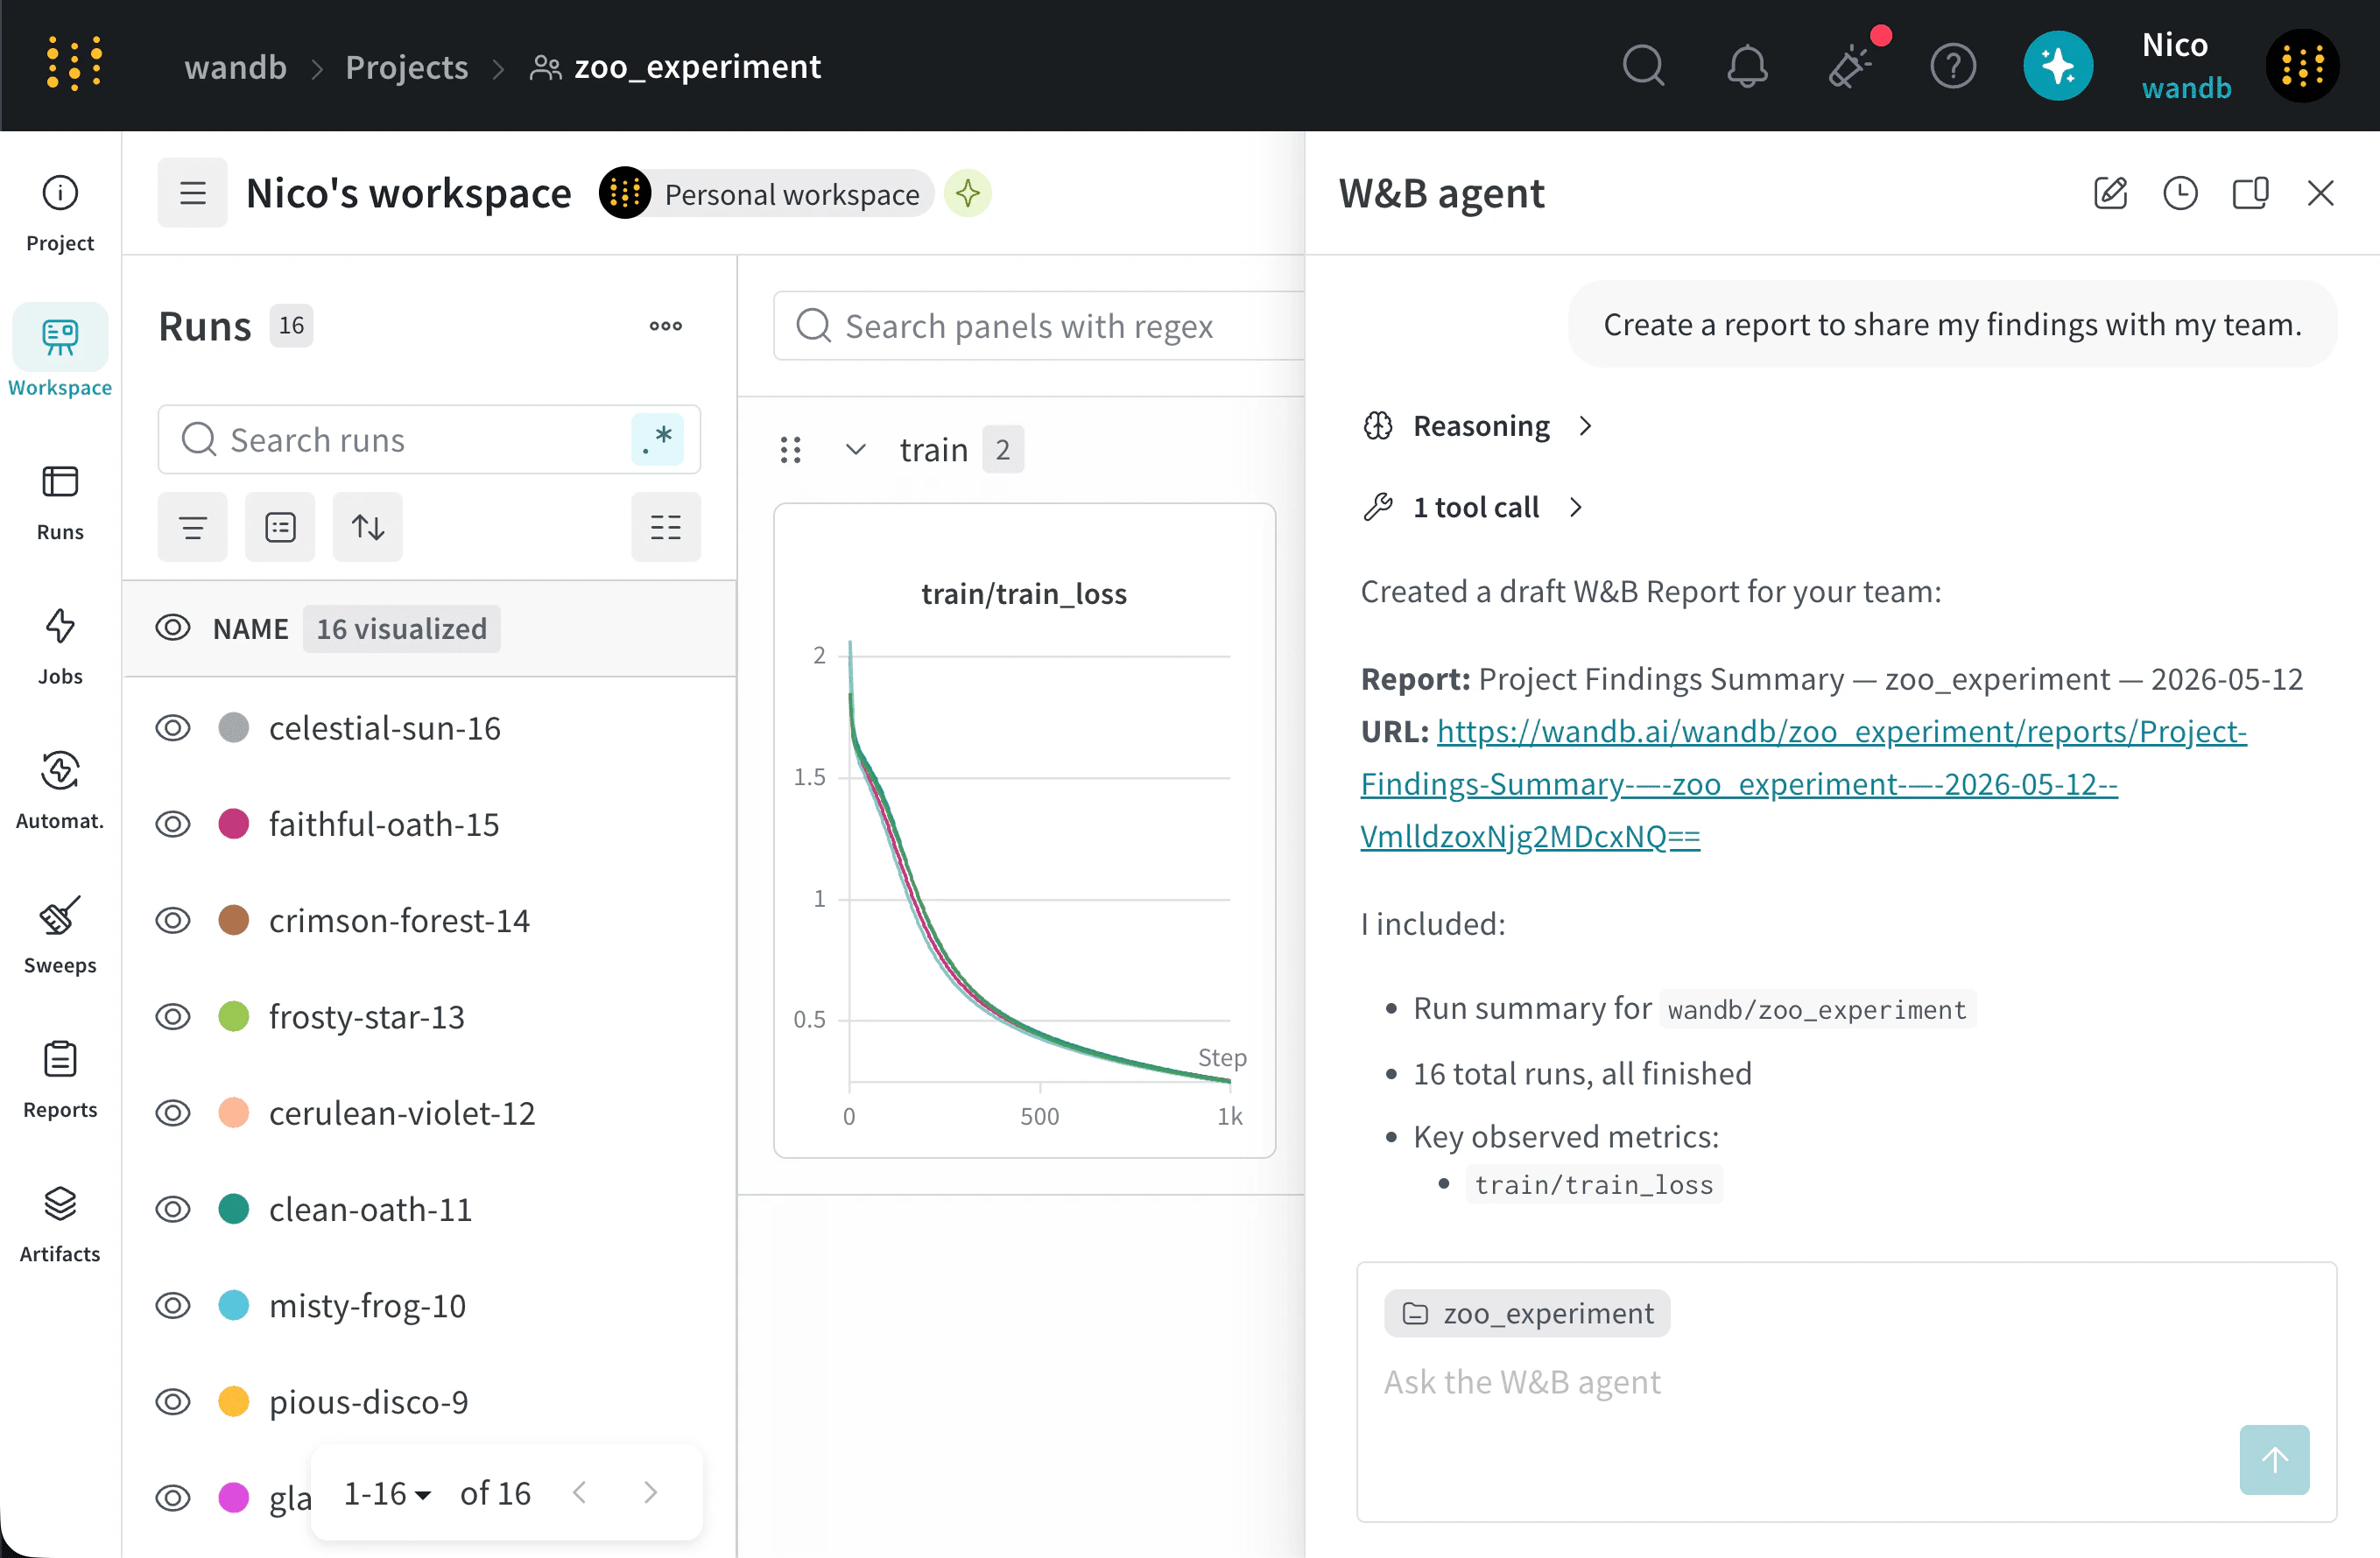Switch to the Sweeps tab

click(x=60, y=935)
